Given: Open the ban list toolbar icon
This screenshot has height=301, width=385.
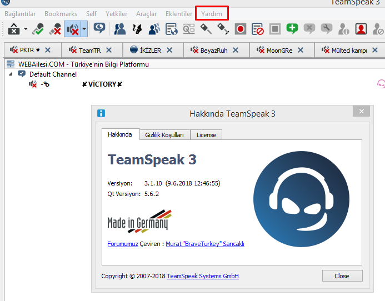Looking at the screenshot, I should tap(258, 29).
